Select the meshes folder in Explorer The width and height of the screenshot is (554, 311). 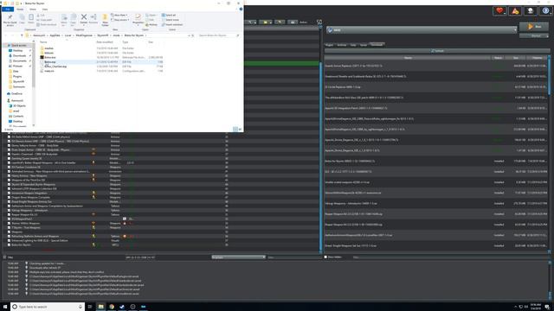pos(48,48)
